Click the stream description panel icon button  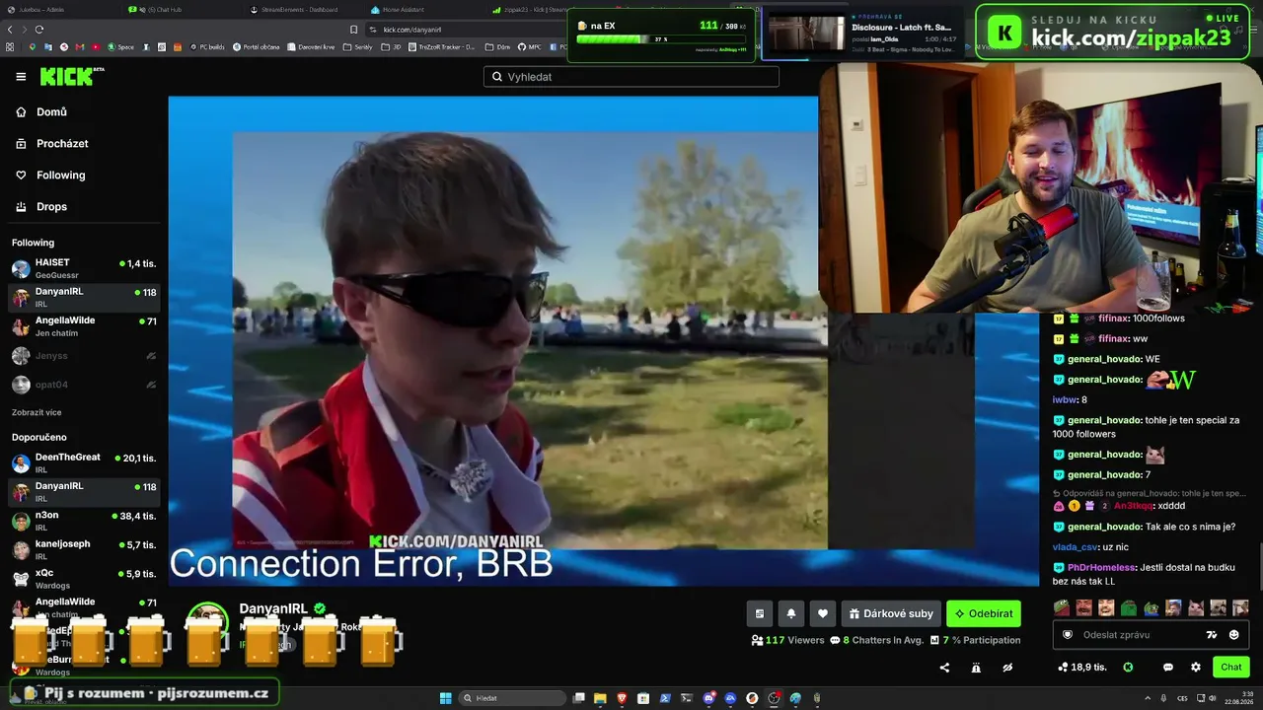pyautogui.click(x=759, y=613)
